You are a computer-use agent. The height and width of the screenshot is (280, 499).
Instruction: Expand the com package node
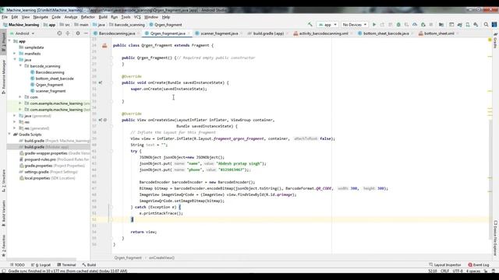coord(20,97)
